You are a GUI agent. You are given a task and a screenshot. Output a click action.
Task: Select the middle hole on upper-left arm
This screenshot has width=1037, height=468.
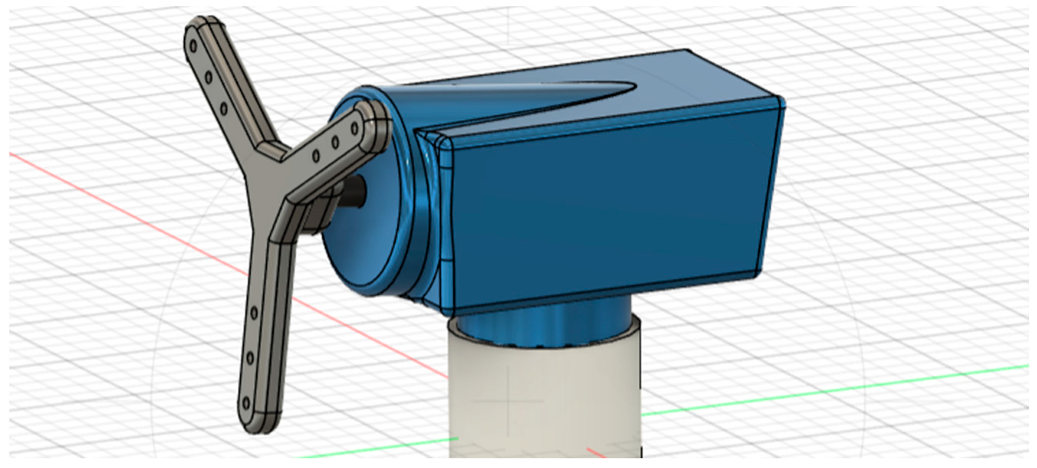coord(209,78)
